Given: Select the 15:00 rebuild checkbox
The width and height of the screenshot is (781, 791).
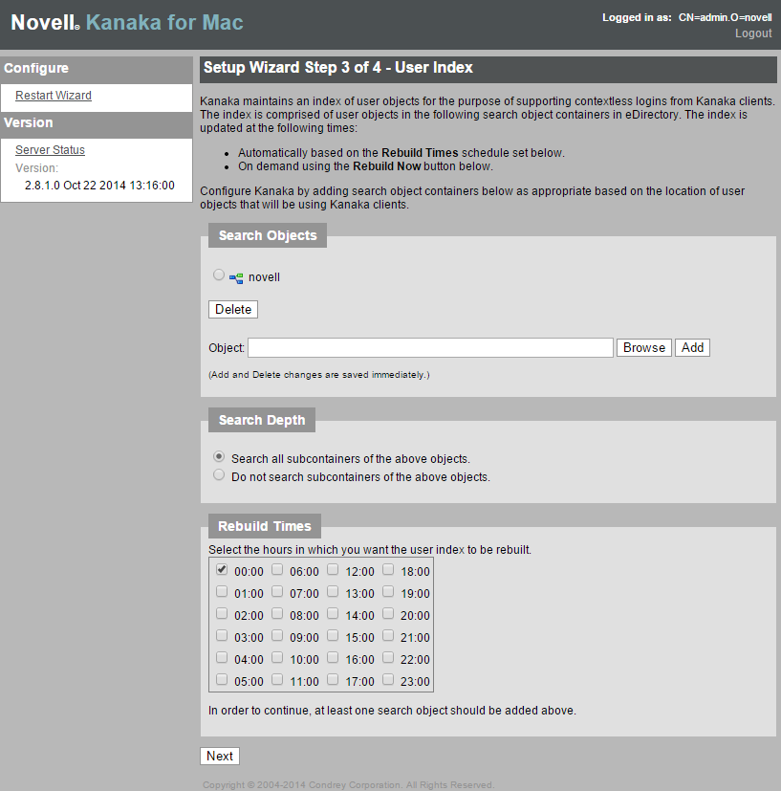Looking at the screenshot, I should (x=333, y=635).
